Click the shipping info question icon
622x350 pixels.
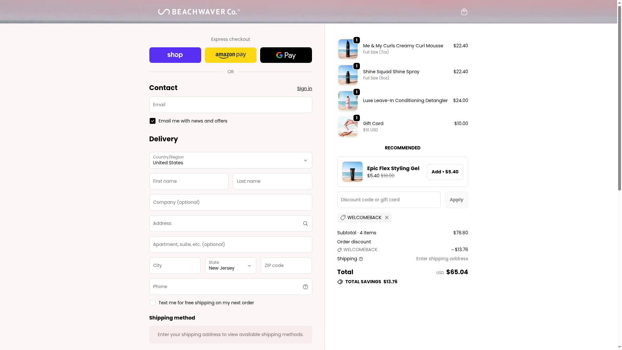(361, 259)
